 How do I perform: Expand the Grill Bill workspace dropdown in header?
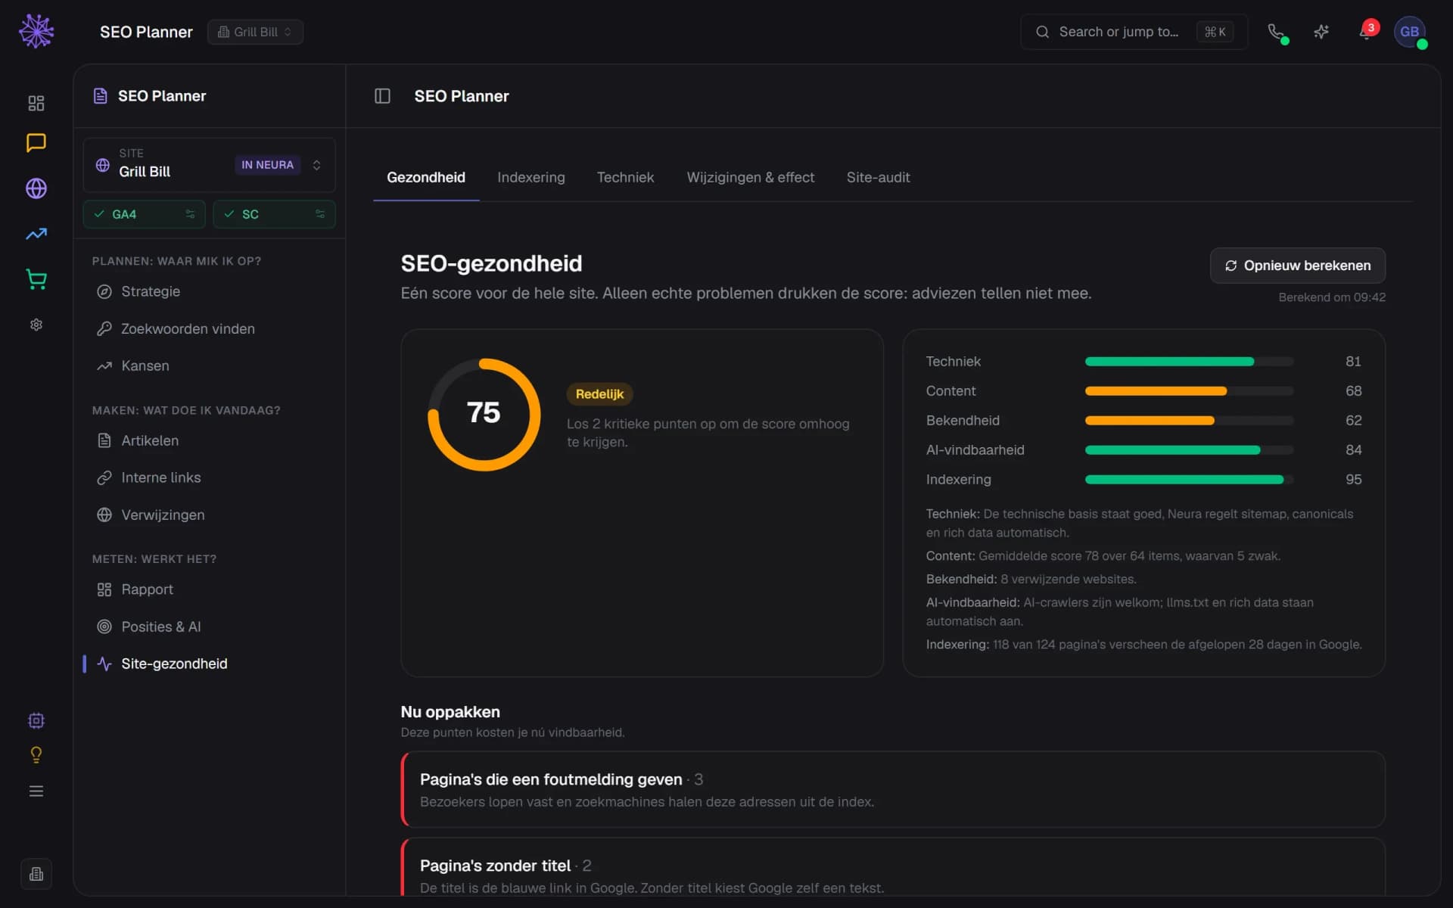click(255, 32)
